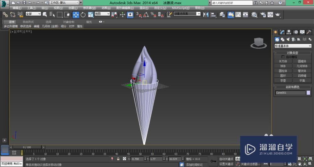Image resolution: width=314 pixels, height=167 pixels.
Task: Click the Mirror tool icon
Action: click(x=206, y=14)
